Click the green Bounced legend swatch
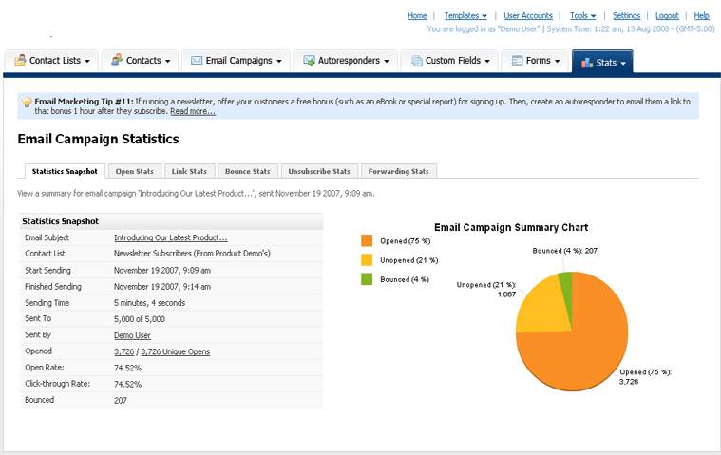Screen dimensions: 721x455 click(x=367, y=279)
